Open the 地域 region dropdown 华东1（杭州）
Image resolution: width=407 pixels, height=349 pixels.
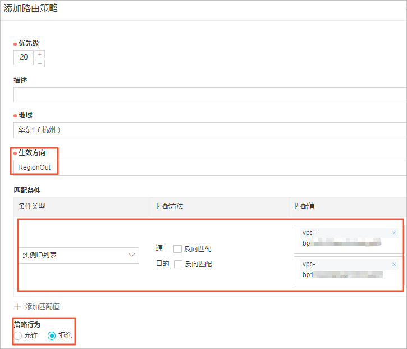point(210,130)
